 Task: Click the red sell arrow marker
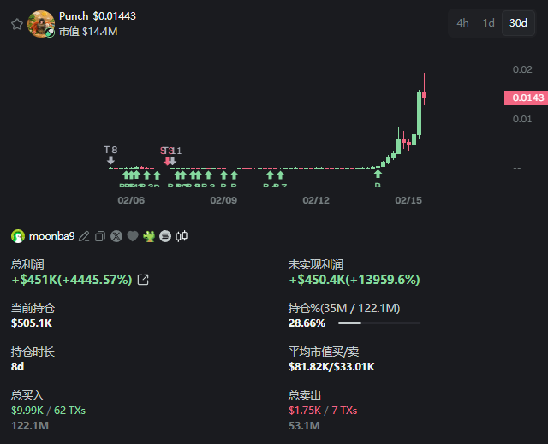coord(168,160)
